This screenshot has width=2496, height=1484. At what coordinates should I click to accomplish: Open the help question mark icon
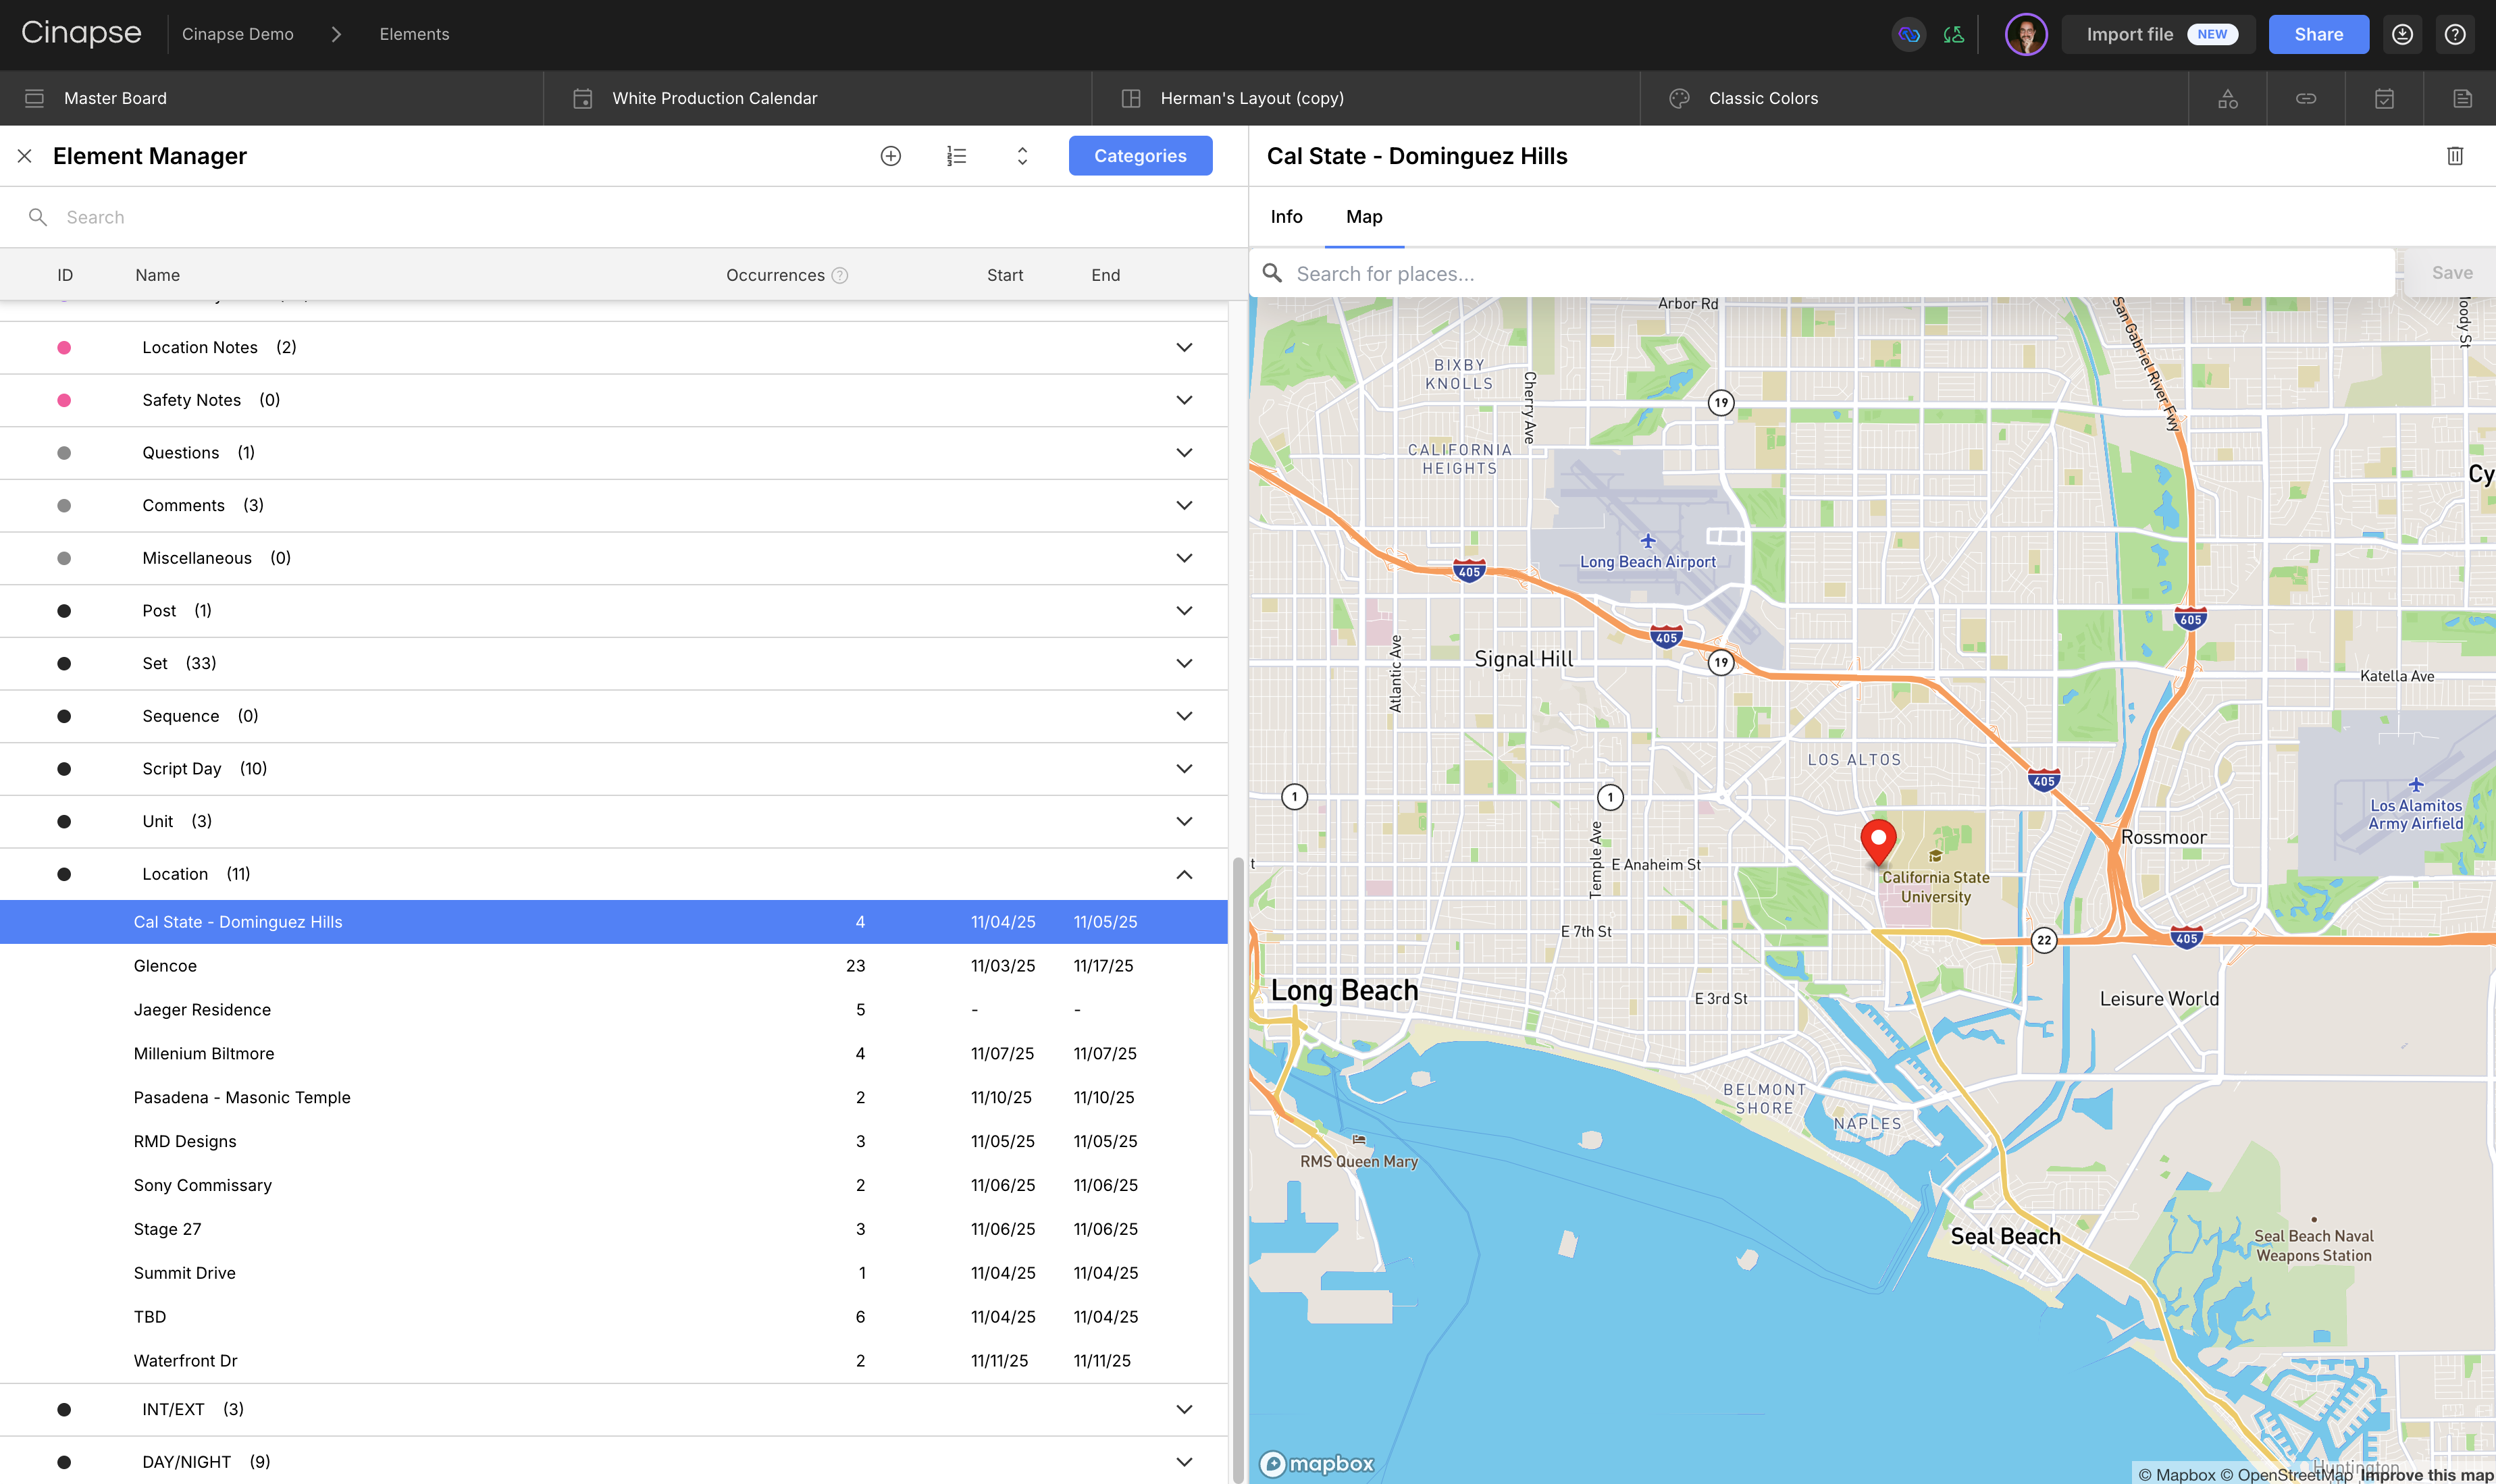click(x=2454, y=34)
